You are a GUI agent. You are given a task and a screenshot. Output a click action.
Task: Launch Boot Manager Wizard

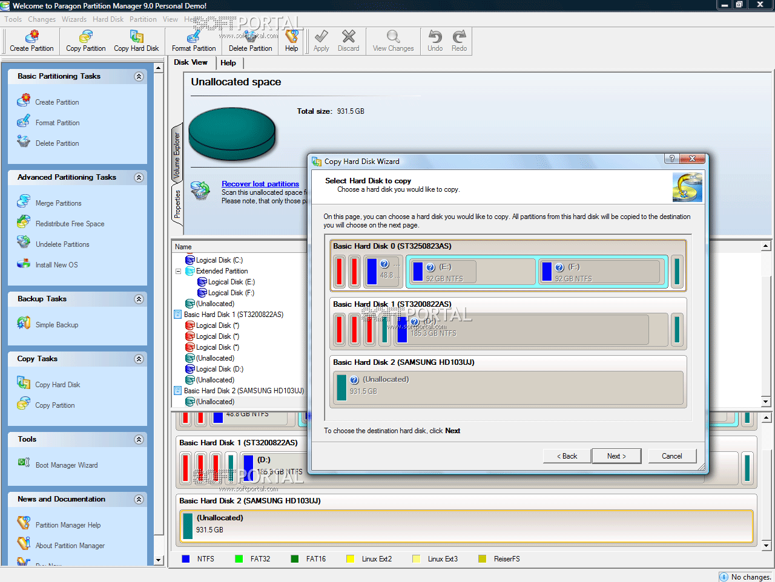(x=67, y=465)
